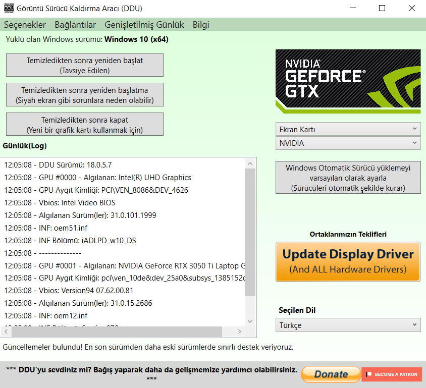Click the log horizontal scrollbar thumb
The height and width of the screenshot is (388, 426).
pos(117,331)
